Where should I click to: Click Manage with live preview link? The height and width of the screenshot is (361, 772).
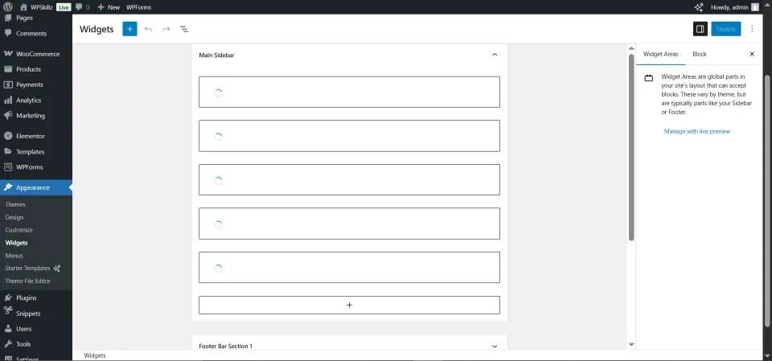point(696,132)
